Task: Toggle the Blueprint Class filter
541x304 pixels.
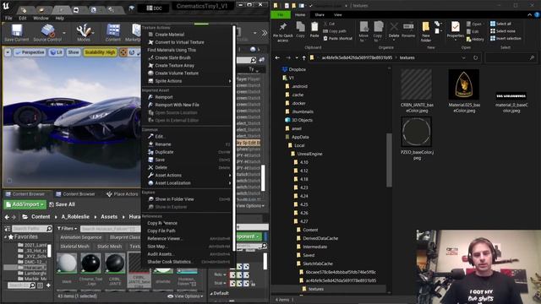Action: (125, 237)
